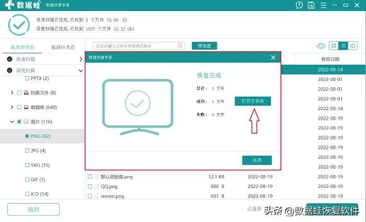The image size is (366, 222).
Task: Select the renren.png file checkbox
Action: tap(90, 196)
